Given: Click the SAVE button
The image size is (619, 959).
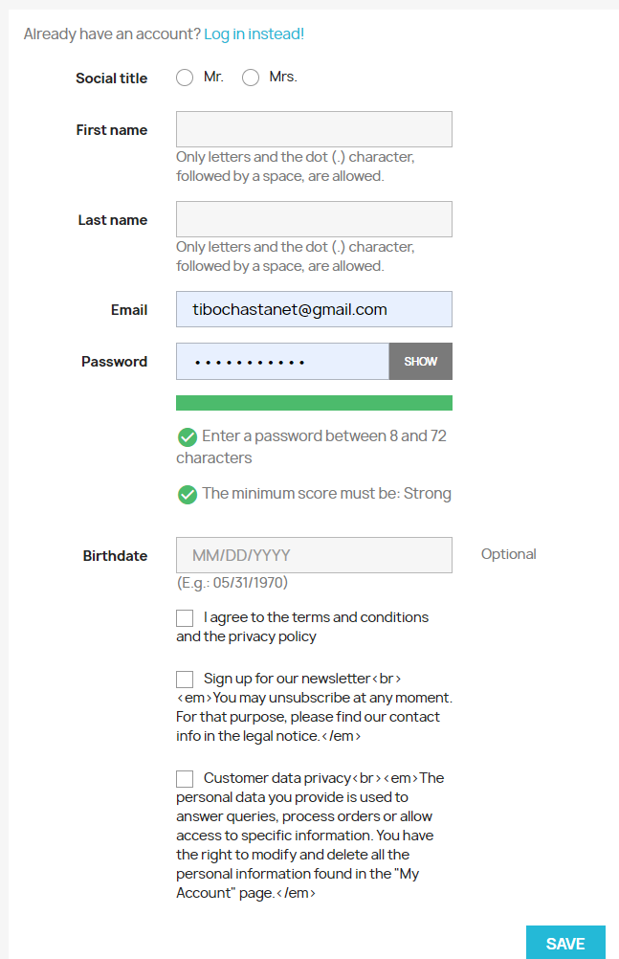Looking at the screenshot, I should pos(565,943).
